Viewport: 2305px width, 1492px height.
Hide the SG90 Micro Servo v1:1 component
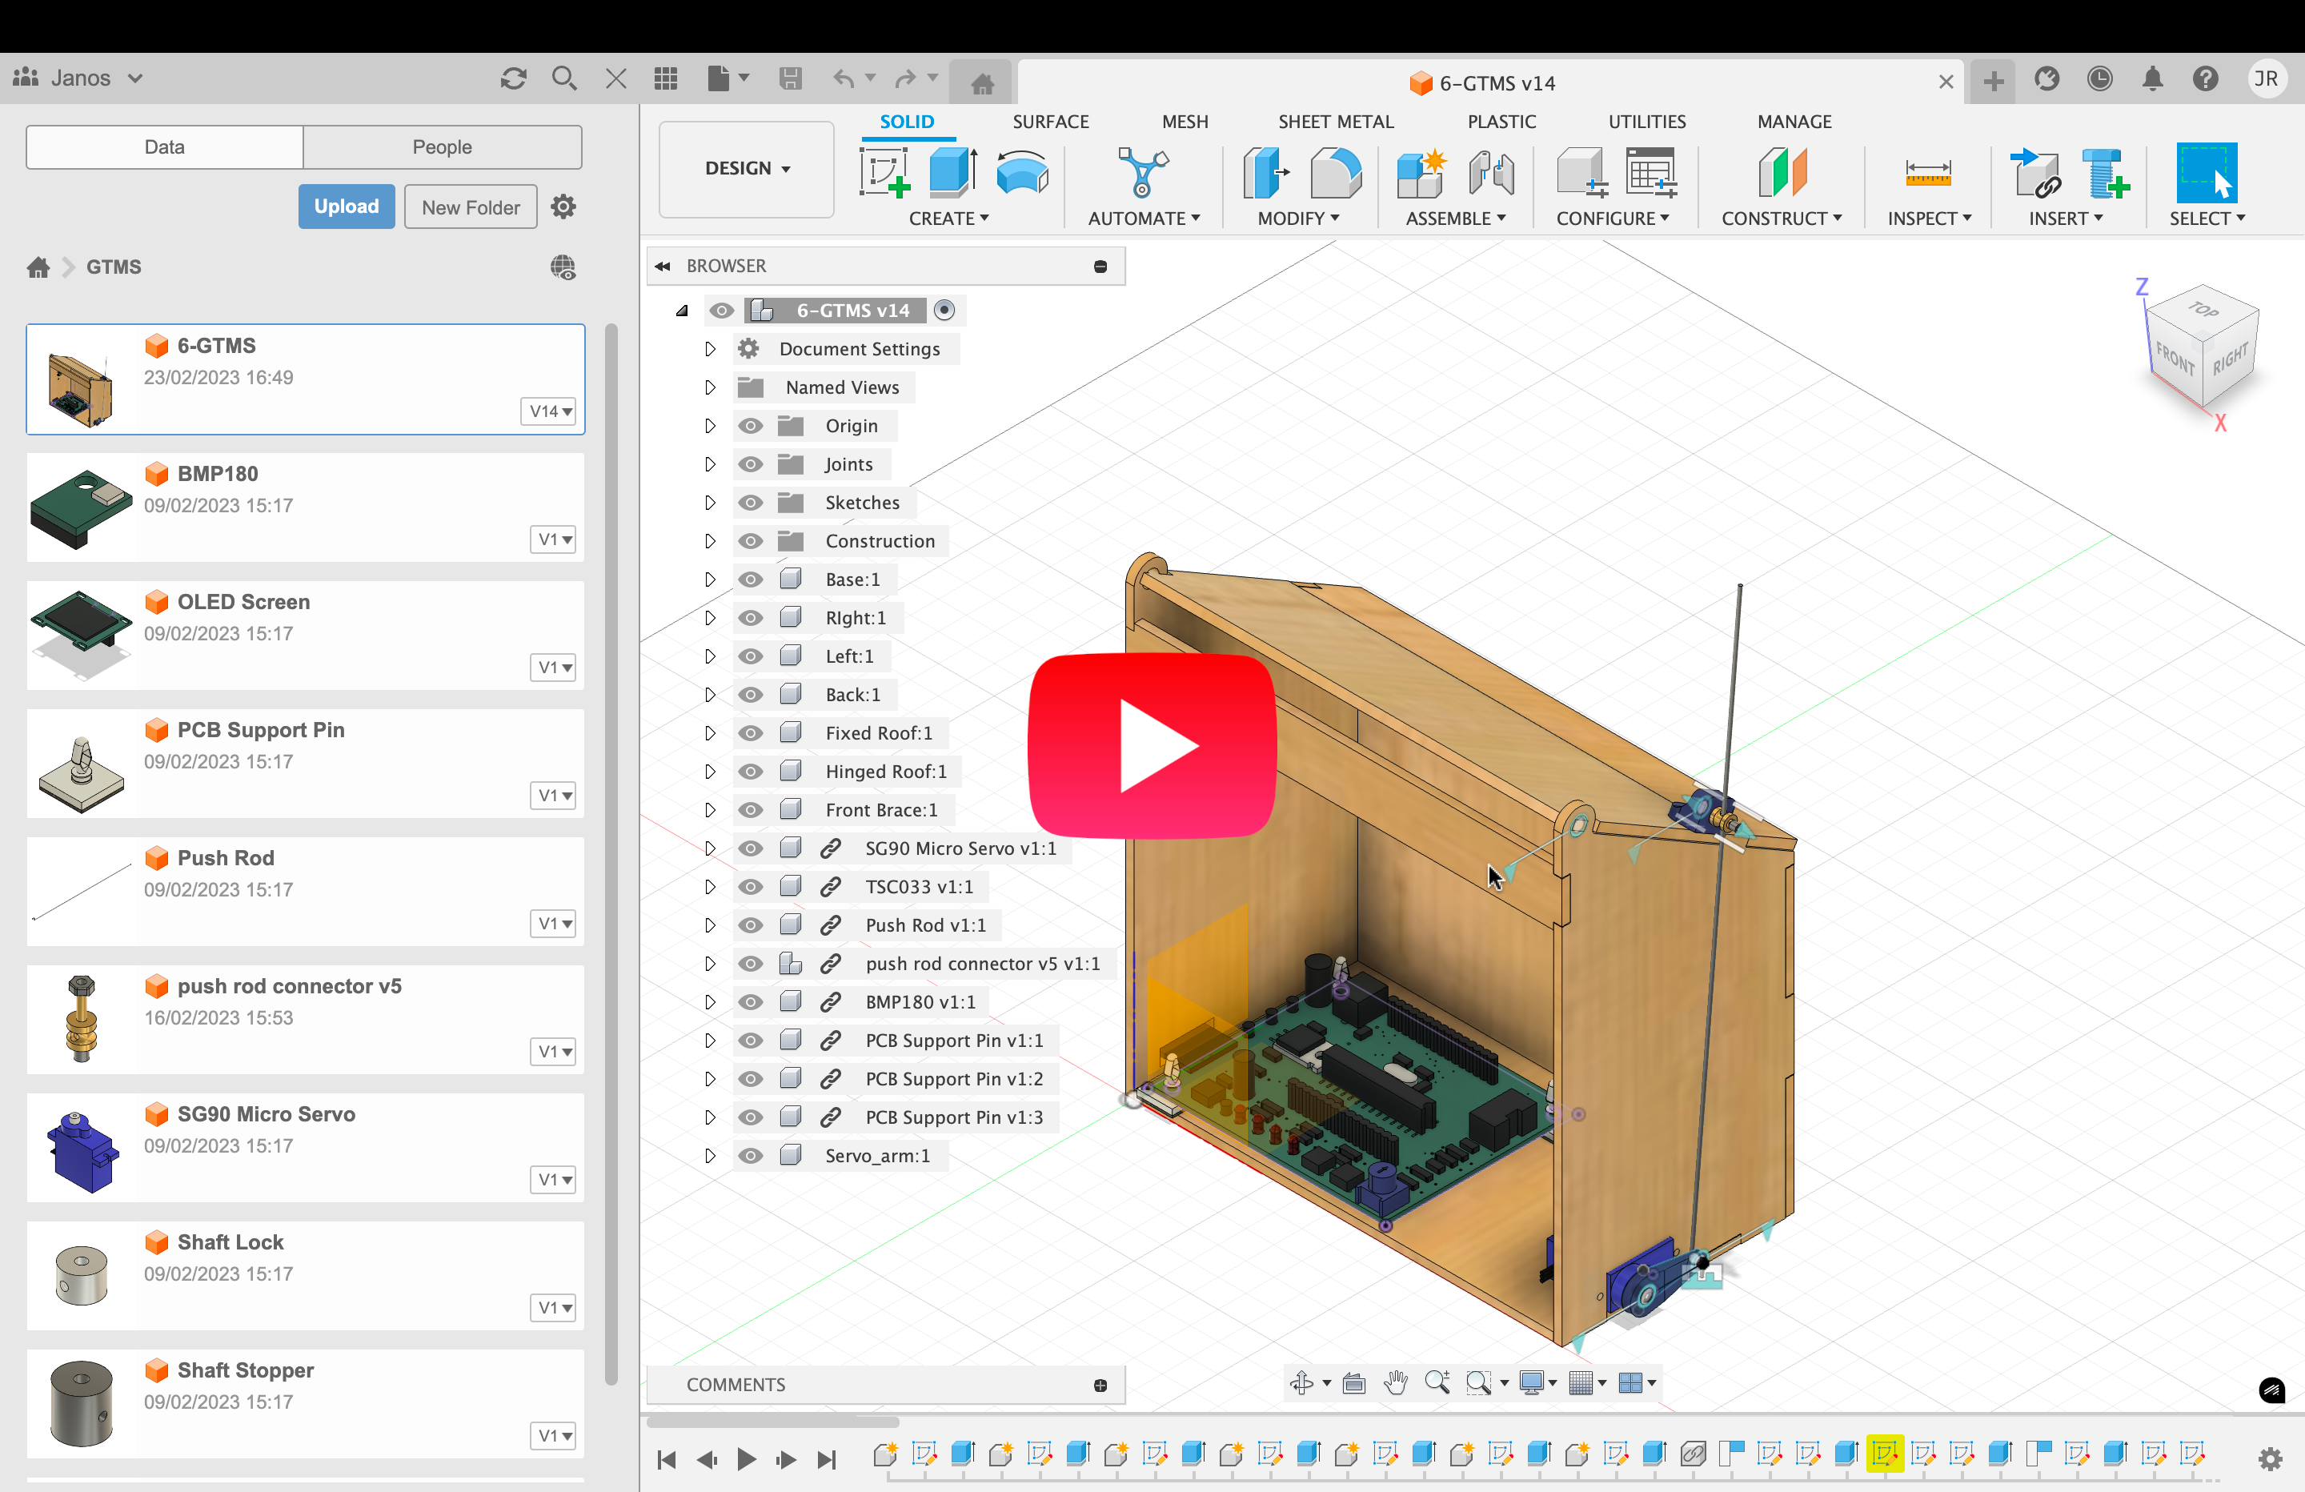[751, 848]
